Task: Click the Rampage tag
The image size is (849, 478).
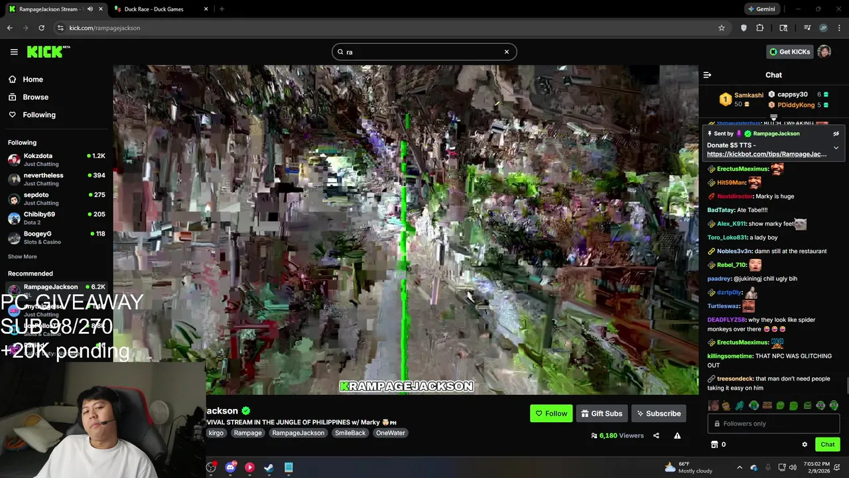Action: pyautogui.click(x=248, y=433)
